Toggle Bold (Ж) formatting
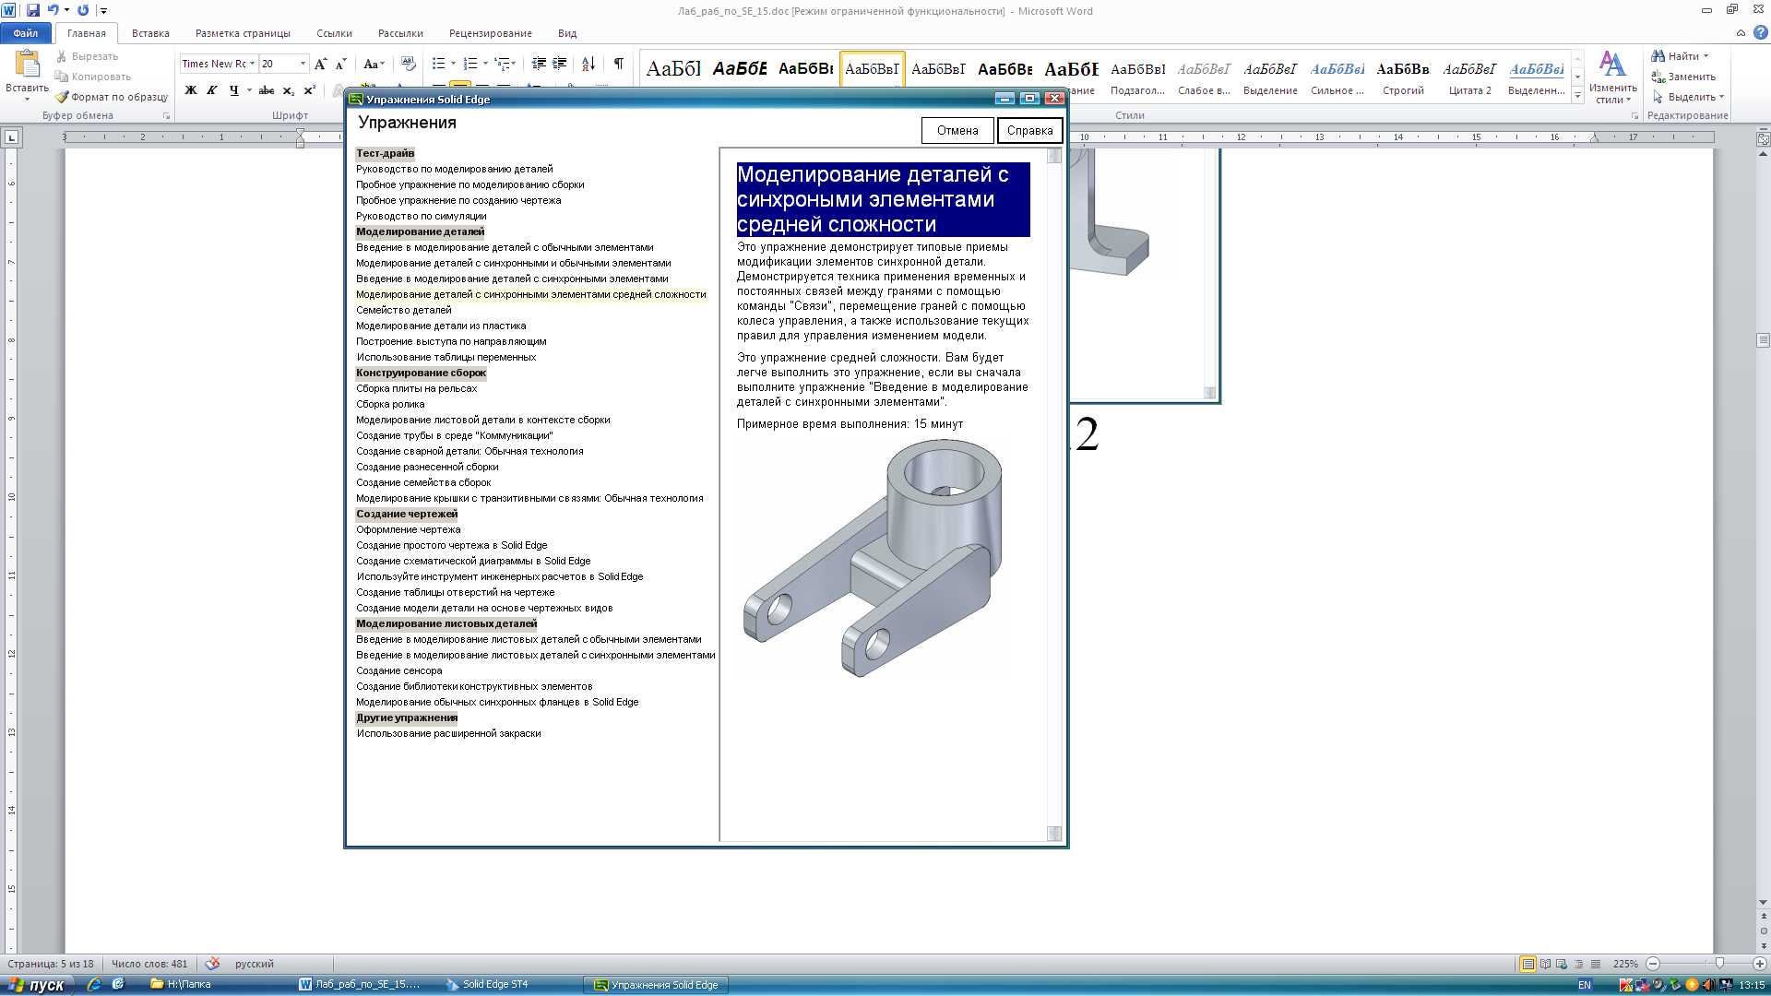This screenshot has width=1771, height=996. point(191,90)
